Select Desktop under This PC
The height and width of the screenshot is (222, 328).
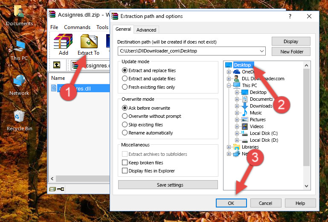pyautogui.click(x=258, y=92)
